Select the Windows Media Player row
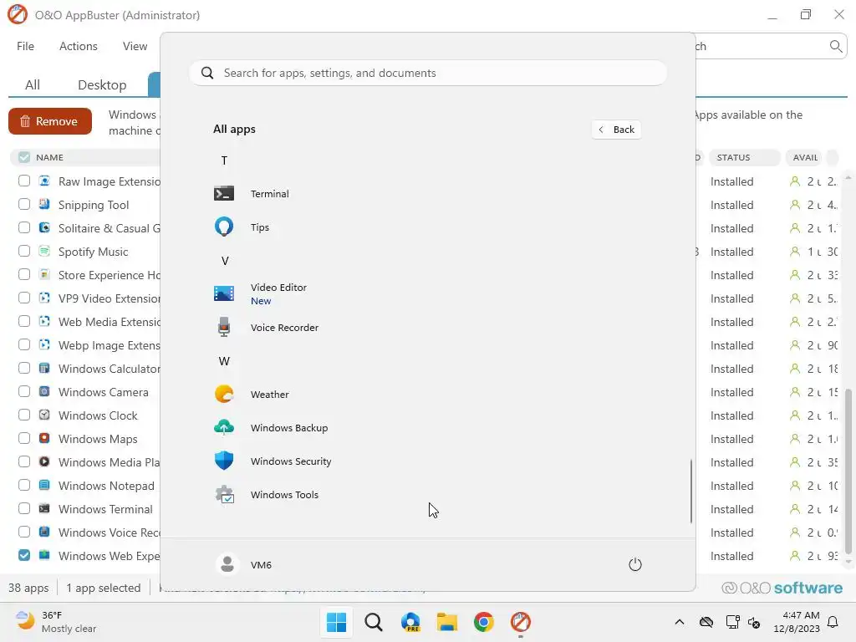This screenshot has height=642, width=856. tap(109, 461)
